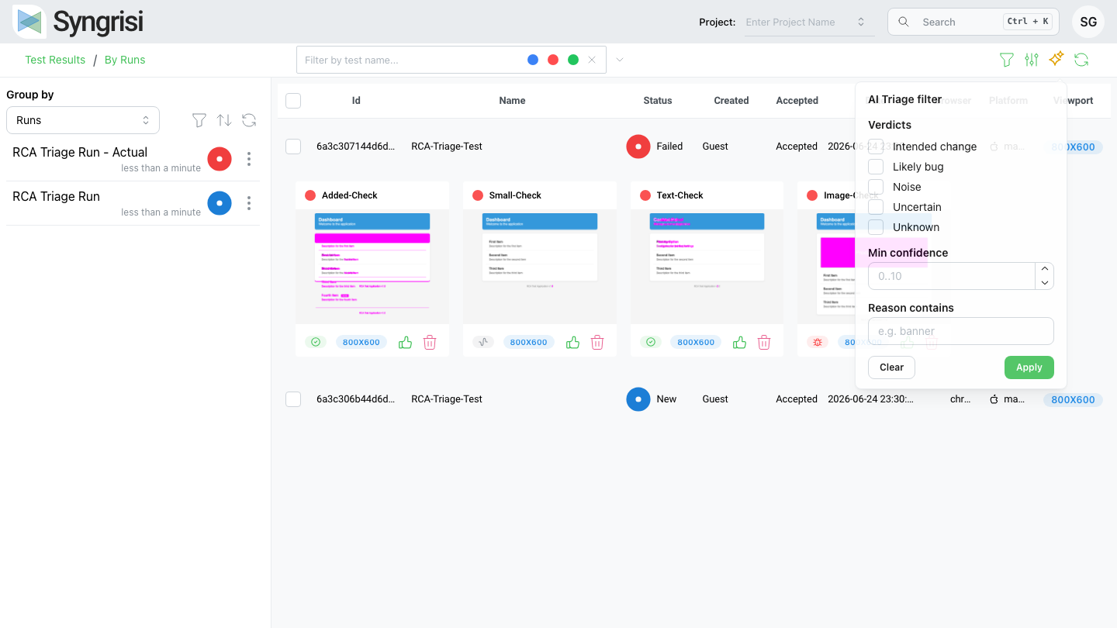Delete the Text-Check with trash icon
The image size is (1117, 628).
[764, 342]
